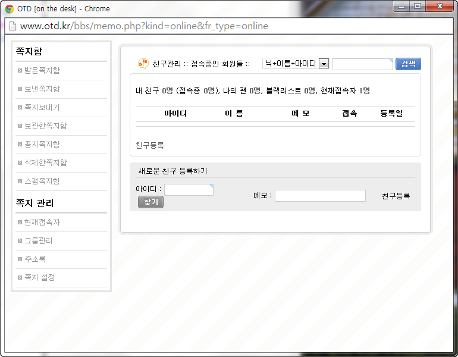Open 공지쪽지함 notice messages

point(42,144)
